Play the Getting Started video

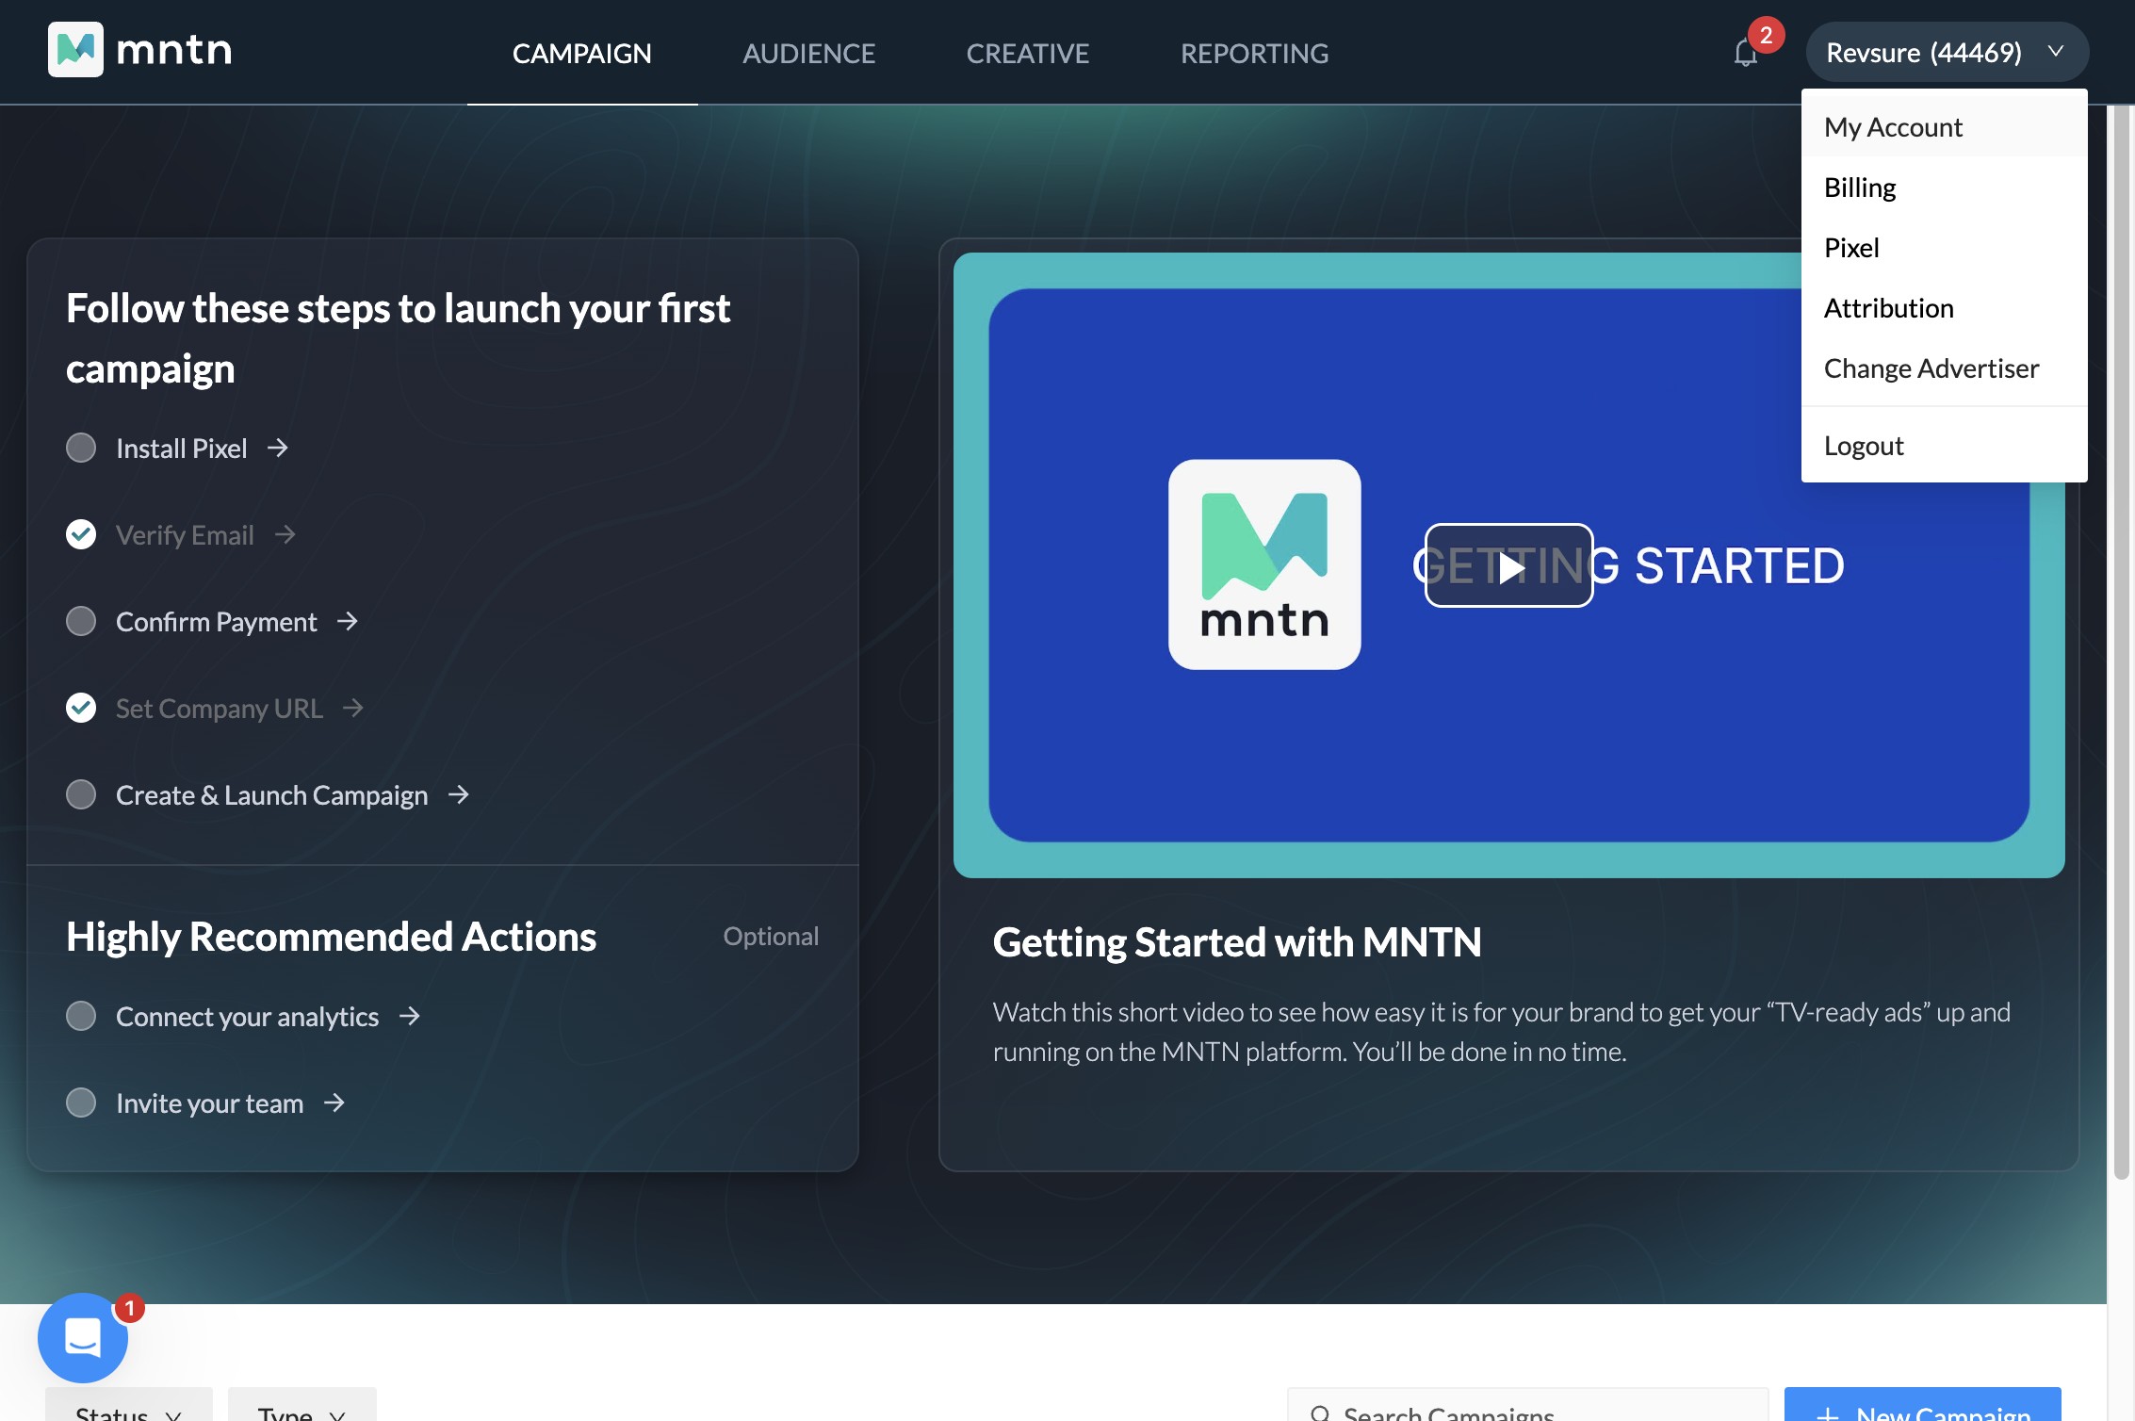(x=1508, y=565)
